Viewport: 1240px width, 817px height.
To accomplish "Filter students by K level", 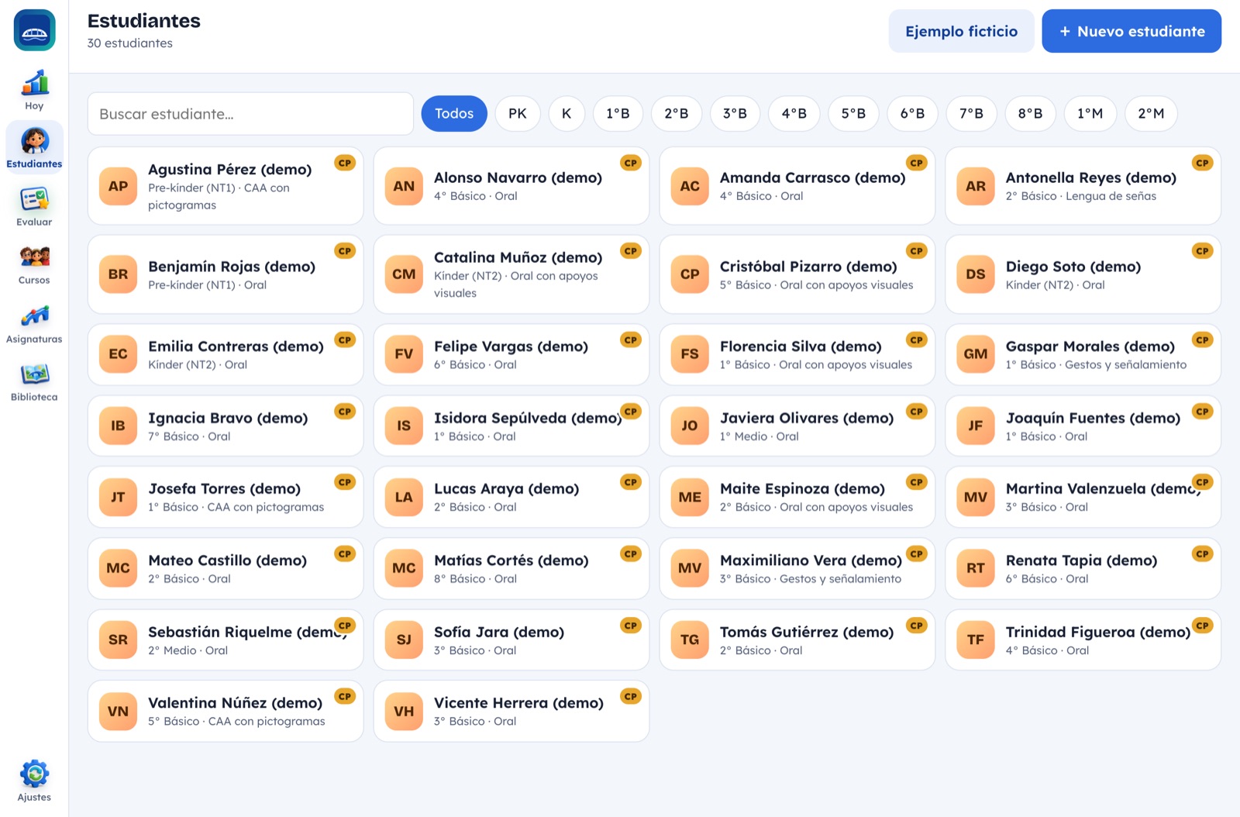I will (x=567, y=114).
